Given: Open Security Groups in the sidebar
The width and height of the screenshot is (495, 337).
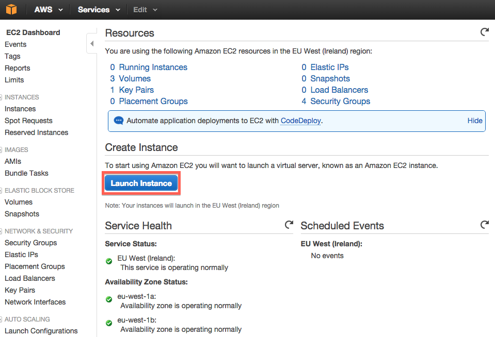Looking at the screenshot, I should 30,243.
